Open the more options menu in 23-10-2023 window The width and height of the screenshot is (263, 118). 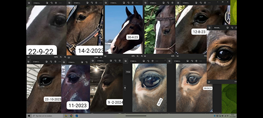click(60, 62)
